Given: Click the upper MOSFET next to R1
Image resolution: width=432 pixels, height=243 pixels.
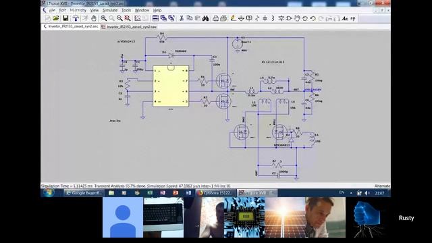Looking at the screenshot, I should click(x=223, y=81).
